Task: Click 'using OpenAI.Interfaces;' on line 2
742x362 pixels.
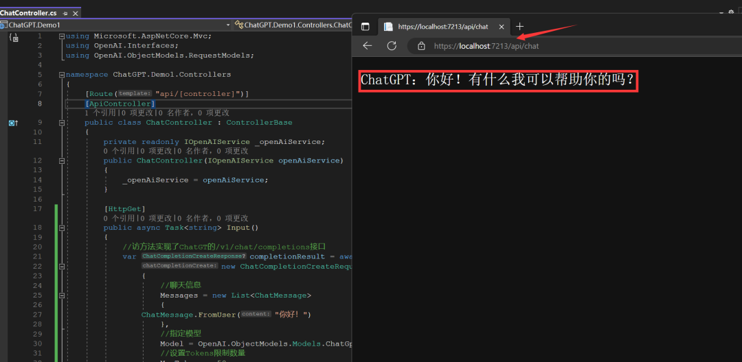Action: 122,46
